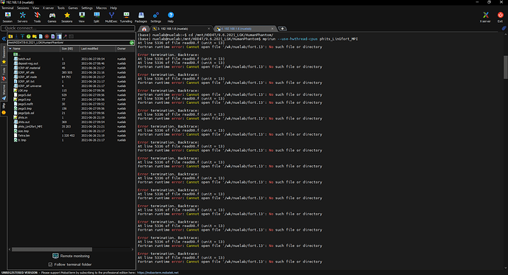The height and width of the screenshot is (275, 508).
Task: Go to parent folder in SFTP toolbar
Action: point(10,36)
